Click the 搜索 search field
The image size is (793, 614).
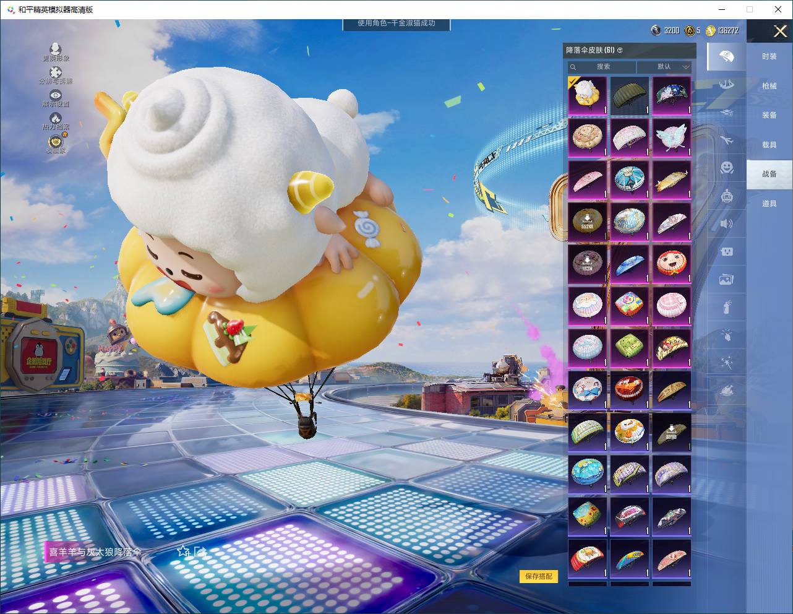(602, 67)
